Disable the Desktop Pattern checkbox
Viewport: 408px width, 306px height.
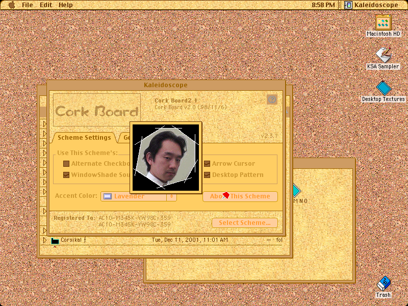(x=207, y=174)
